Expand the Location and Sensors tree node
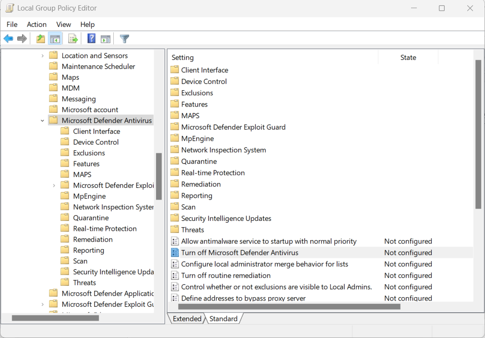 click(x=42, y=56)
